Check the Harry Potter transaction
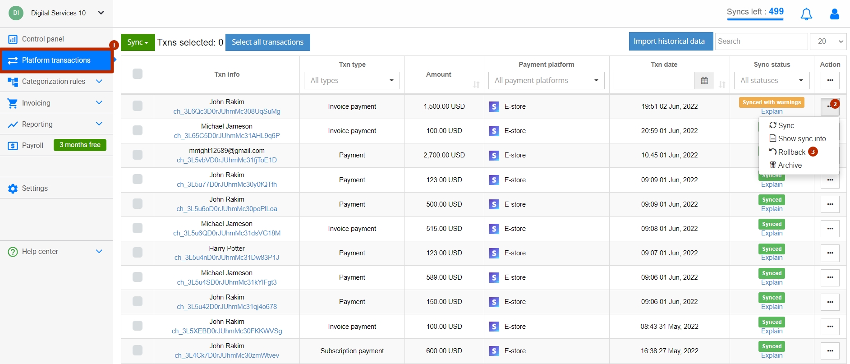This screenshot has width=850, height=364. coord(138,253)
